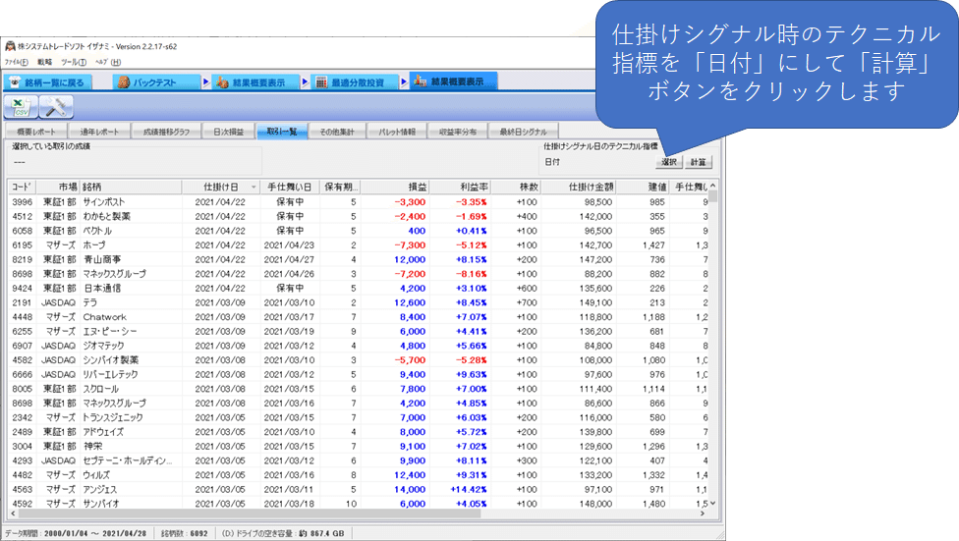Screen dimensions: 959x541
Task: Select the row for 2489 アドウェイズ
Action: [x=358, y=432]
